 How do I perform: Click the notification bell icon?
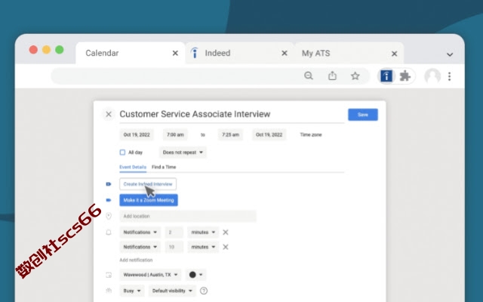pyautogui.click(x=109, y=233)
